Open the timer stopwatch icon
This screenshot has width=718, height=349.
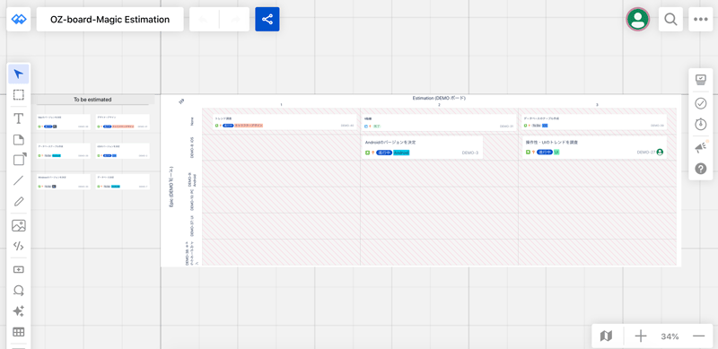tap(701, 124)
